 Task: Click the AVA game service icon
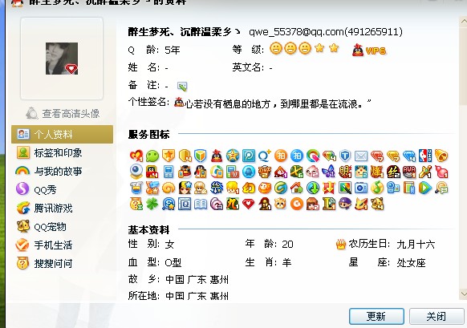[x=409, y=172]
